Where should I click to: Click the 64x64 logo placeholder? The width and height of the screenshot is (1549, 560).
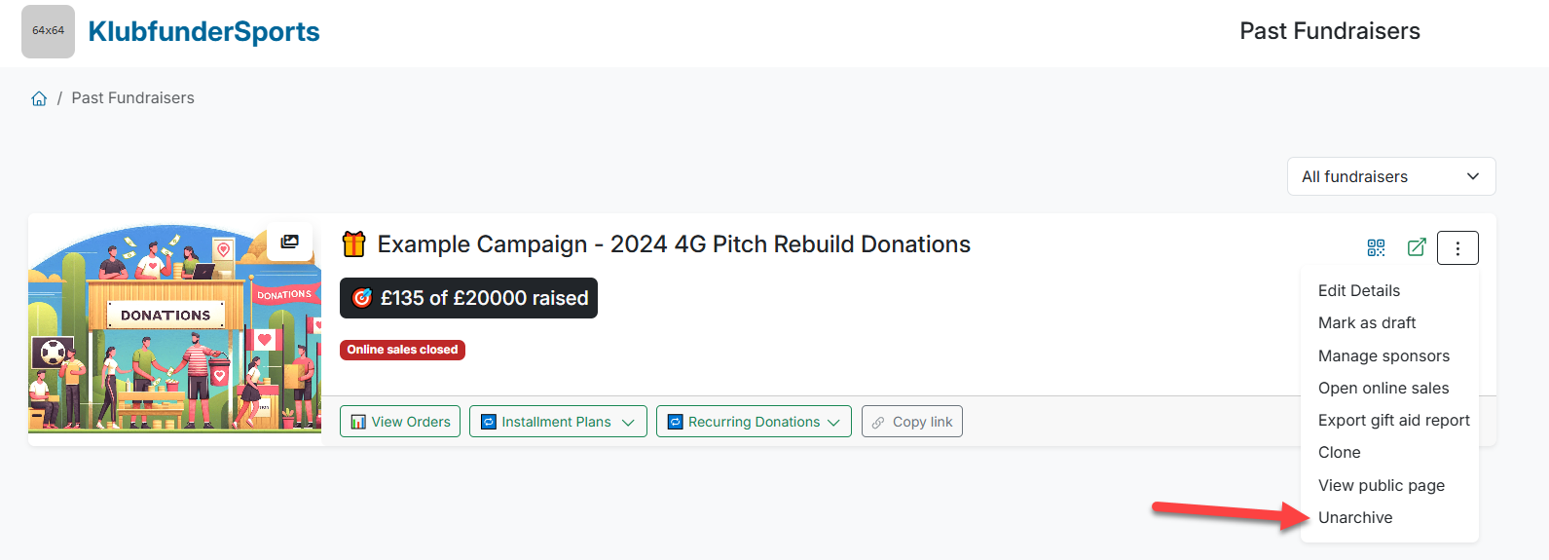tap(48, 31)
